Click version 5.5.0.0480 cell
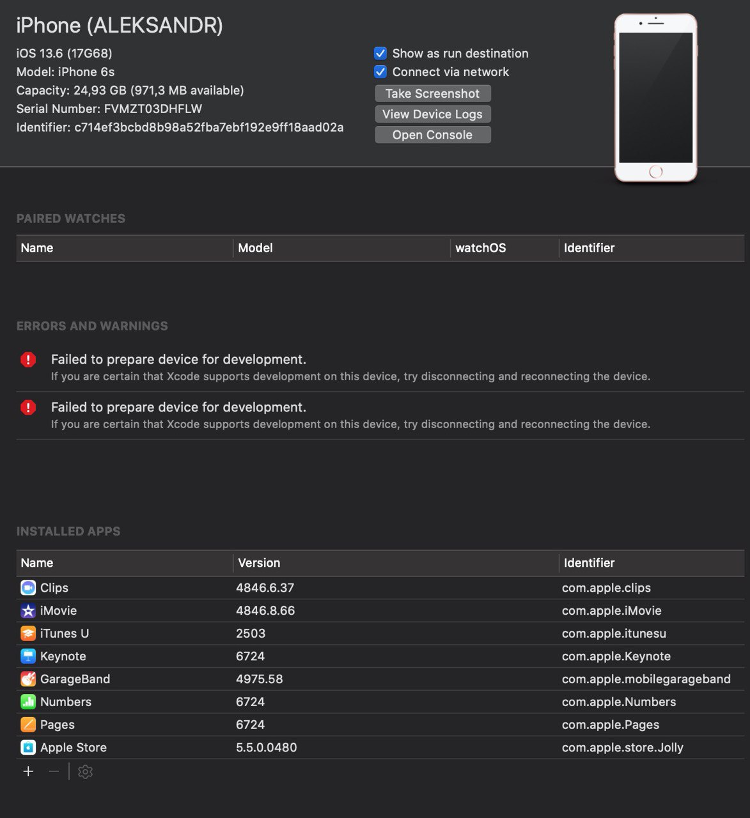 [x=267, y=747]
